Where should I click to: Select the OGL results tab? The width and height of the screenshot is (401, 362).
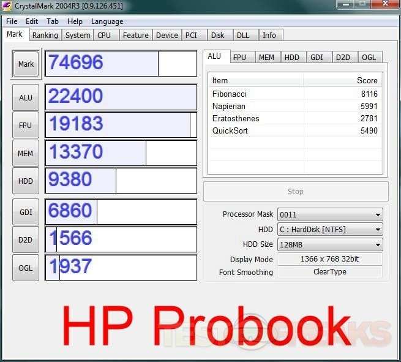pos(369,58)
